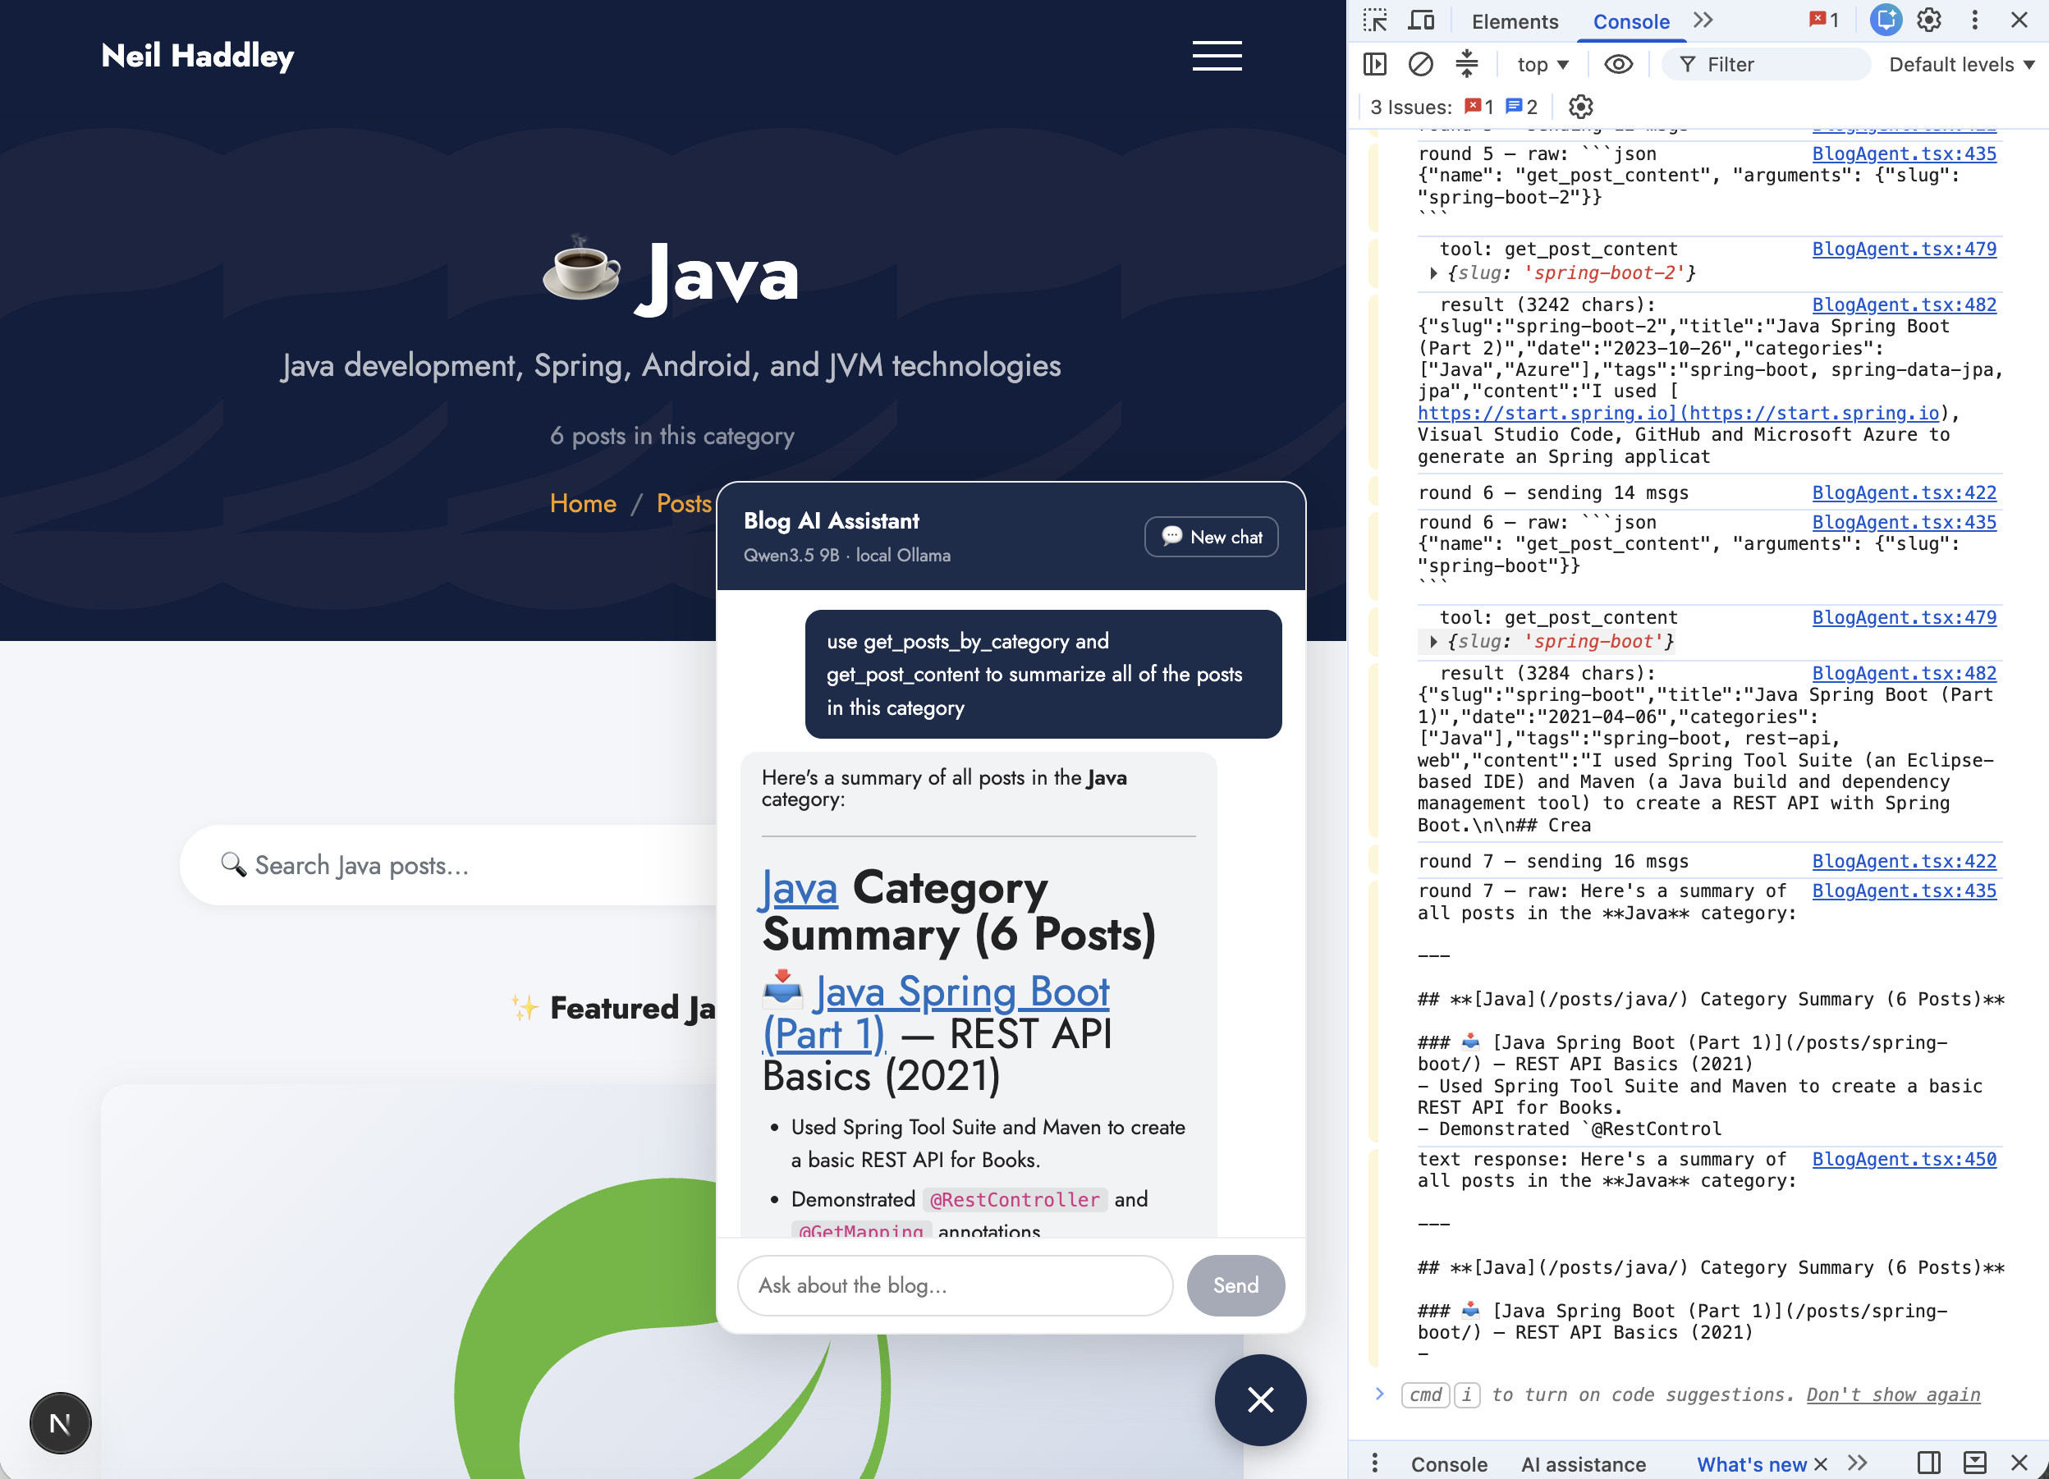Open Java Spring Boot (Part 1) post link

[x=937, y=1013]
